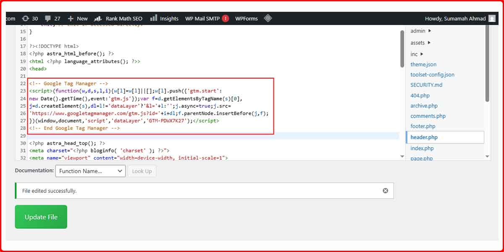Click the 'Google Tag Manager' comment on line 22
Screen dimensions: 504x252
68,83
